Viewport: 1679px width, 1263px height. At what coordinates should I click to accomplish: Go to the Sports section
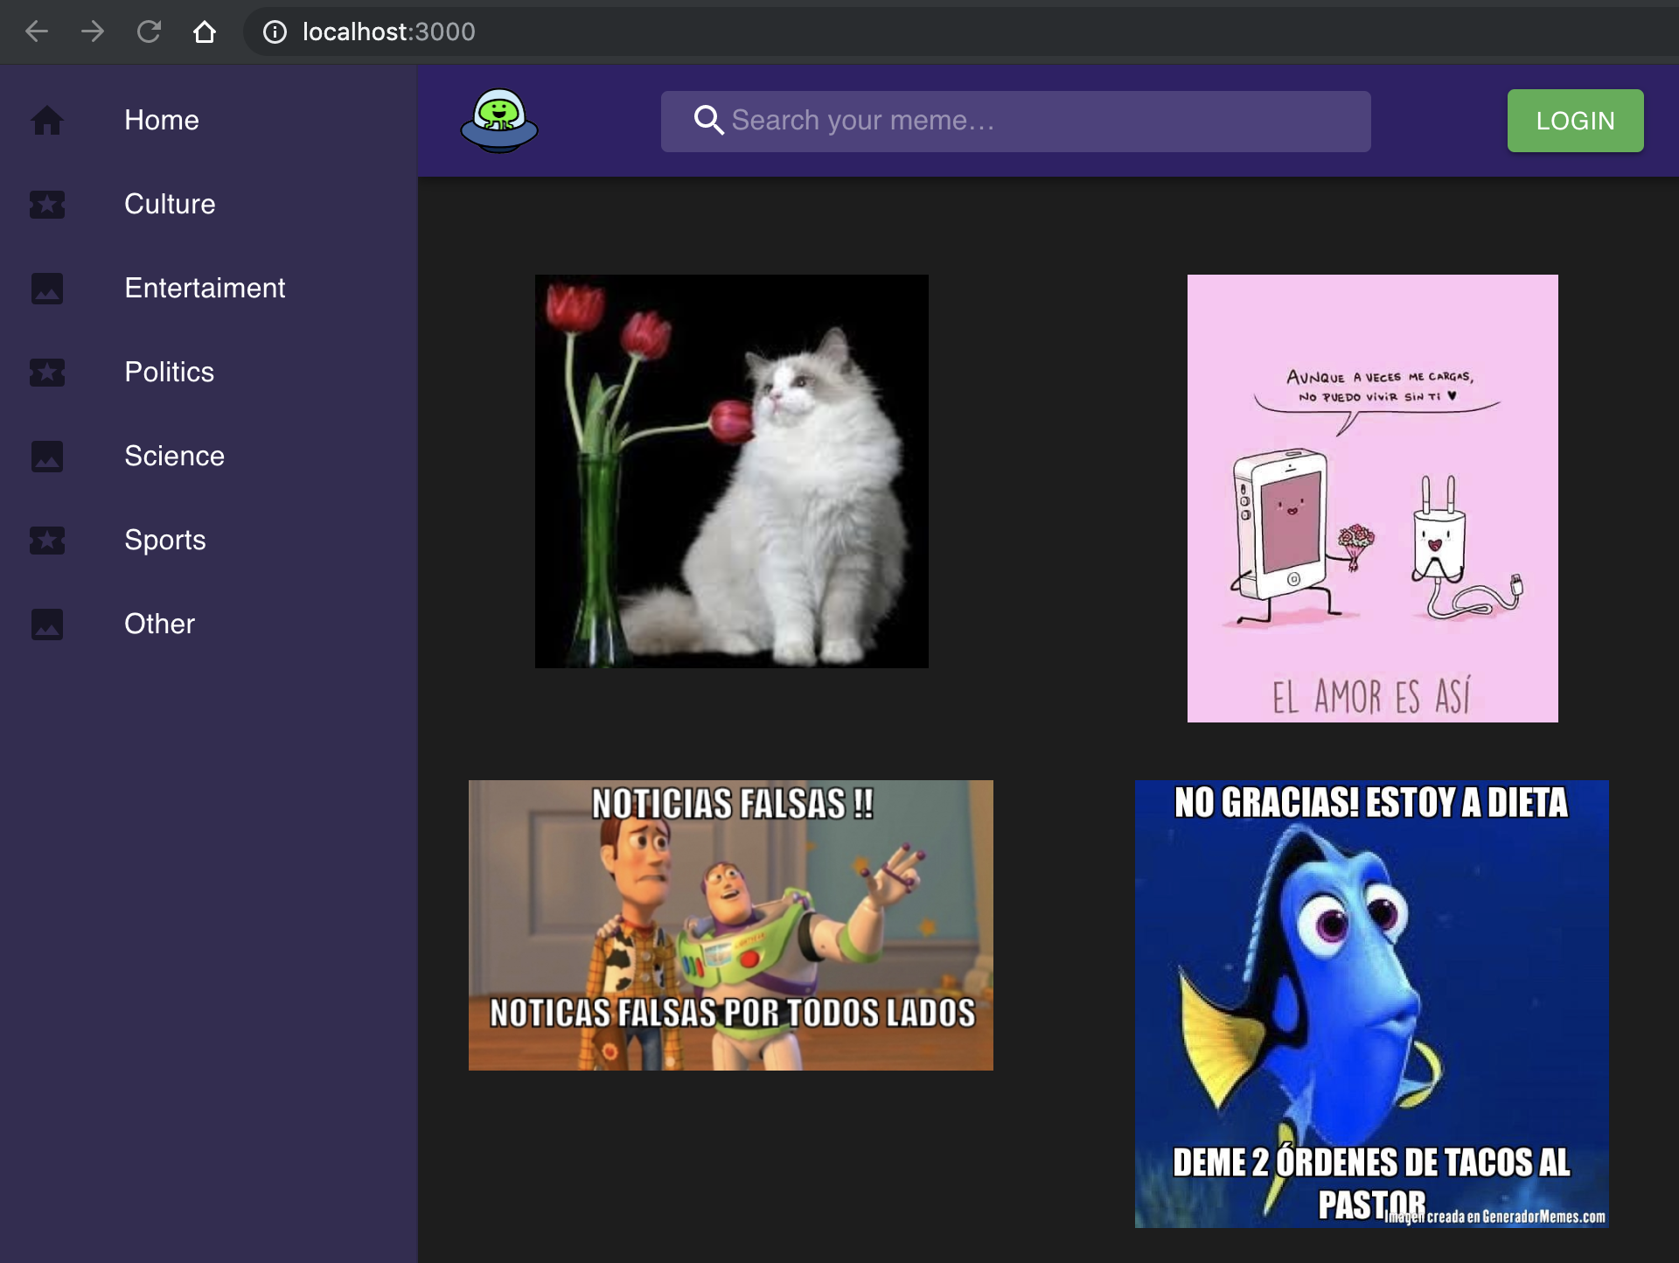click(164, 541)
